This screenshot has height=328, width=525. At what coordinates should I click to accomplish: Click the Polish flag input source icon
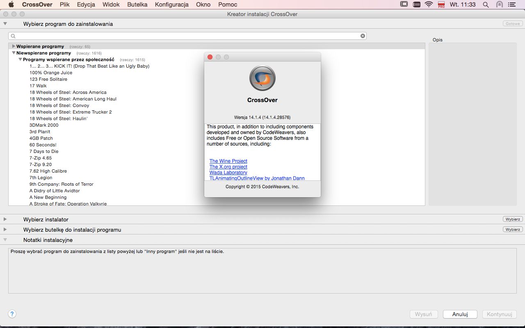point(442,5)
